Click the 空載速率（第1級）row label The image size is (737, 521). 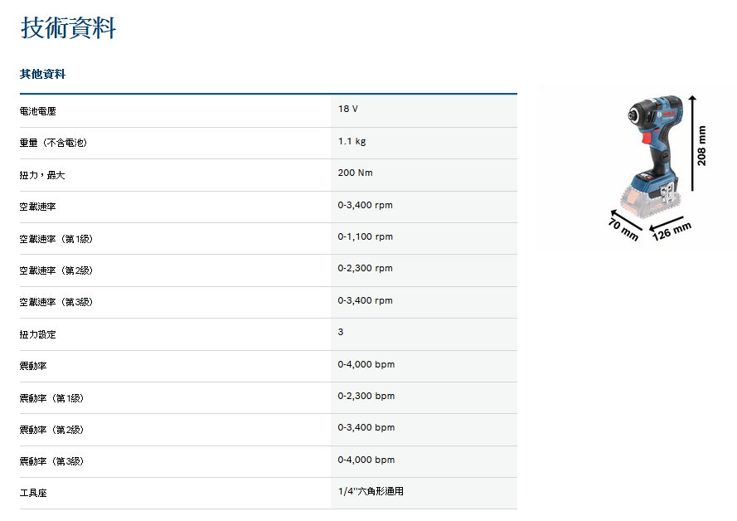[x=56, y=239]
